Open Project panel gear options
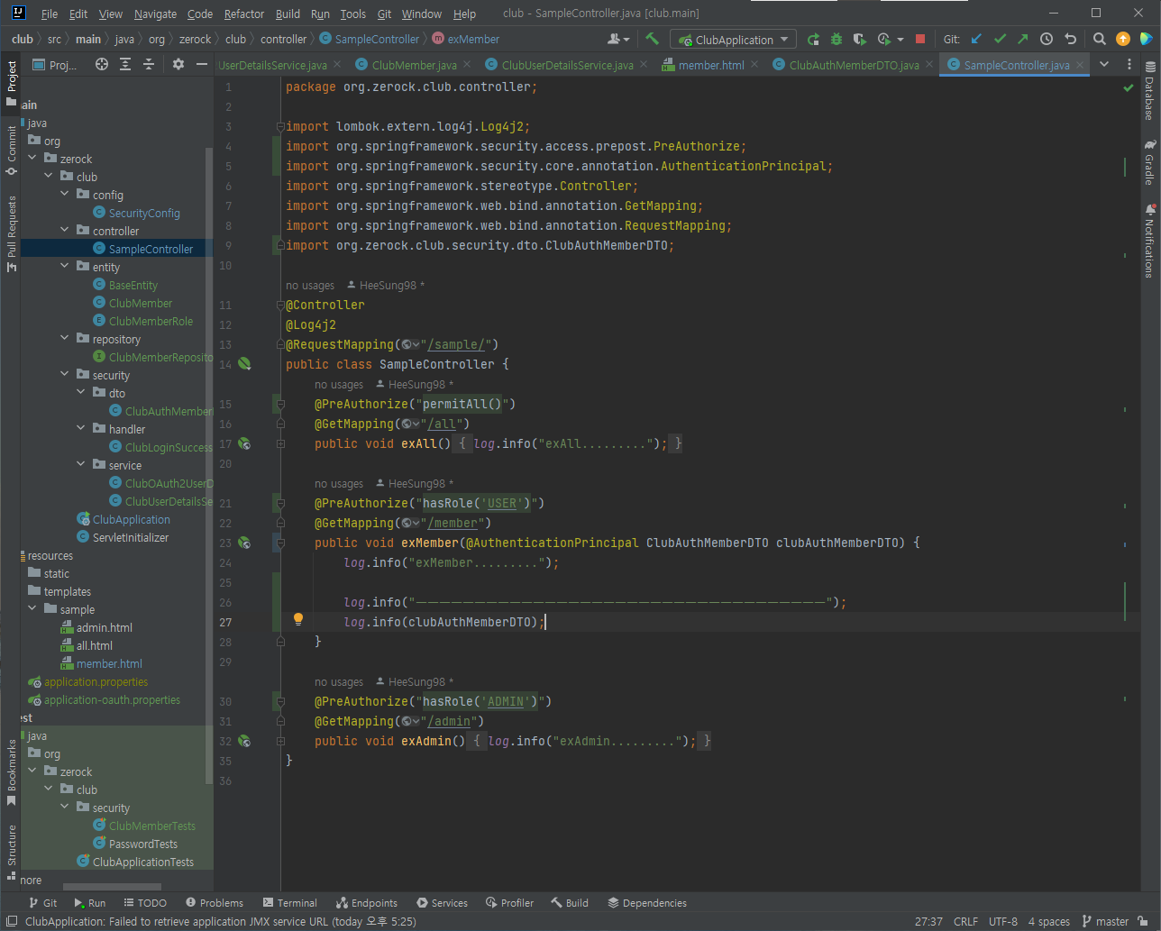Viewport: 1161px width, 931px height. point(178,64)
